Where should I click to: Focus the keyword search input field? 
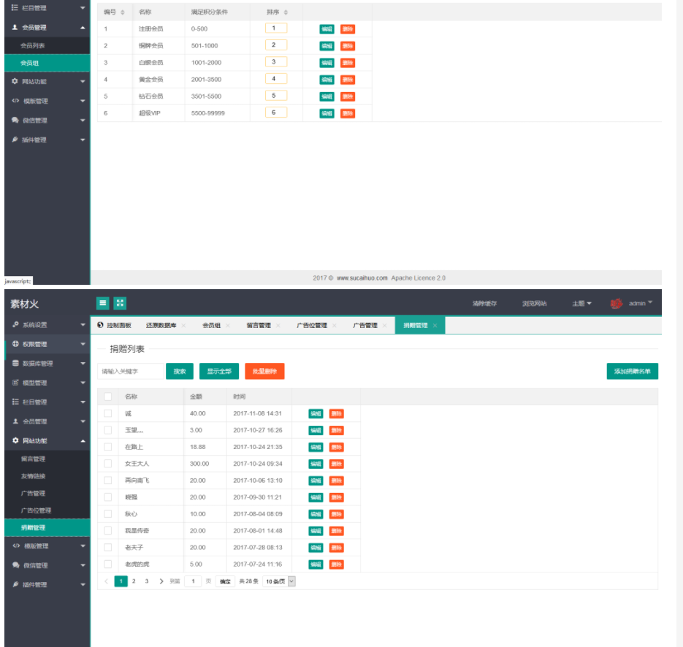[130, 371]
